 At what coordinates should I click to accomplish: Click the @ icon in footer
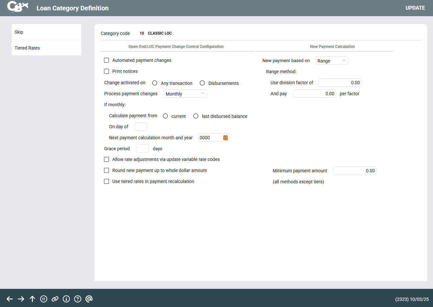(89, 299)
